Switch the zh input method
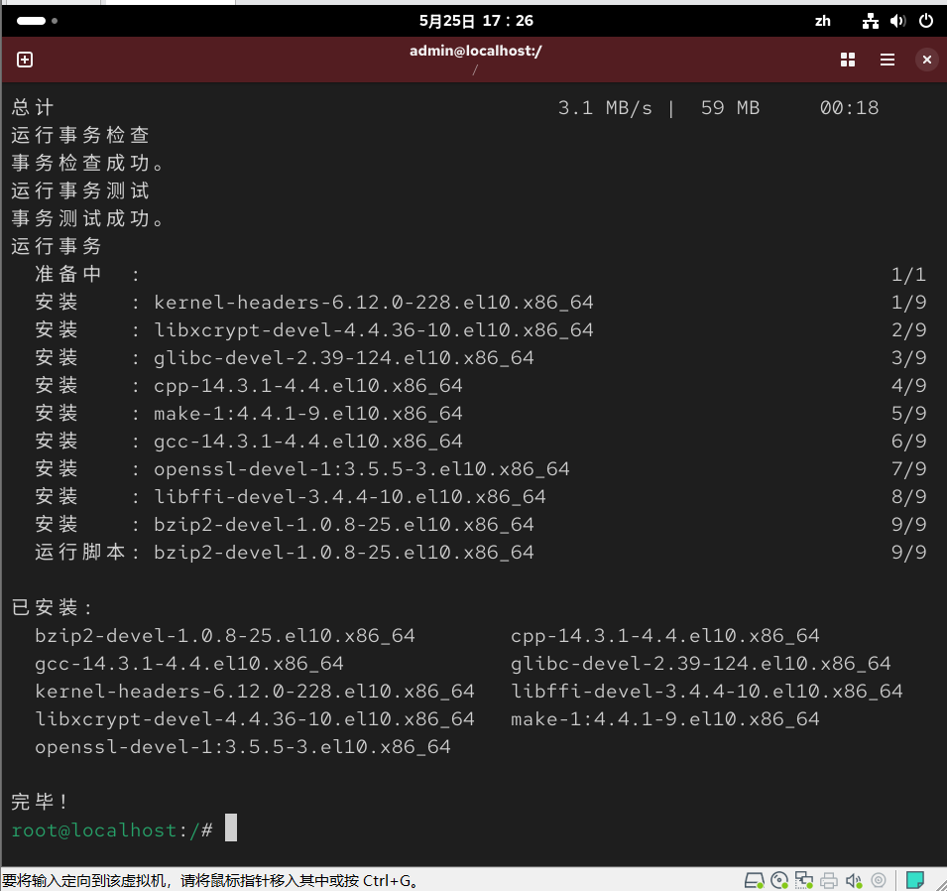The image size is (947, 891). tap(823, 21)
